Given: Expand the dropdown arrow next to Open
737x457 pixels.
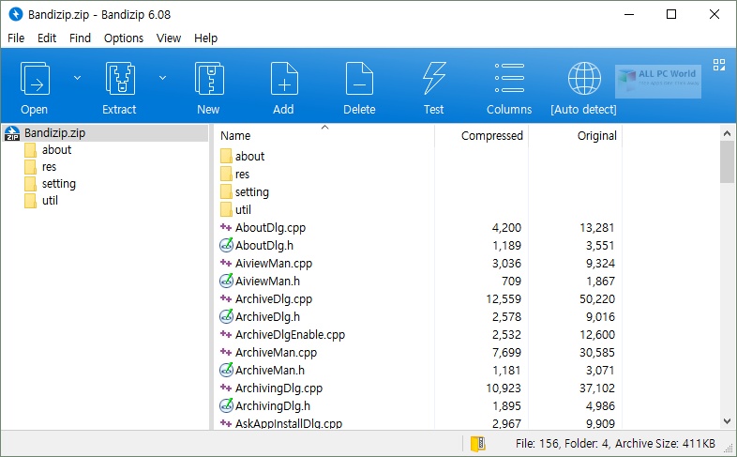Looking at the screenshot, I should pyautogui.click(x=77, y=77).
